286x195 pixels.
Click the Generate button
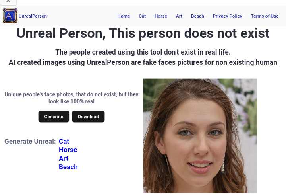pos(54,117)
